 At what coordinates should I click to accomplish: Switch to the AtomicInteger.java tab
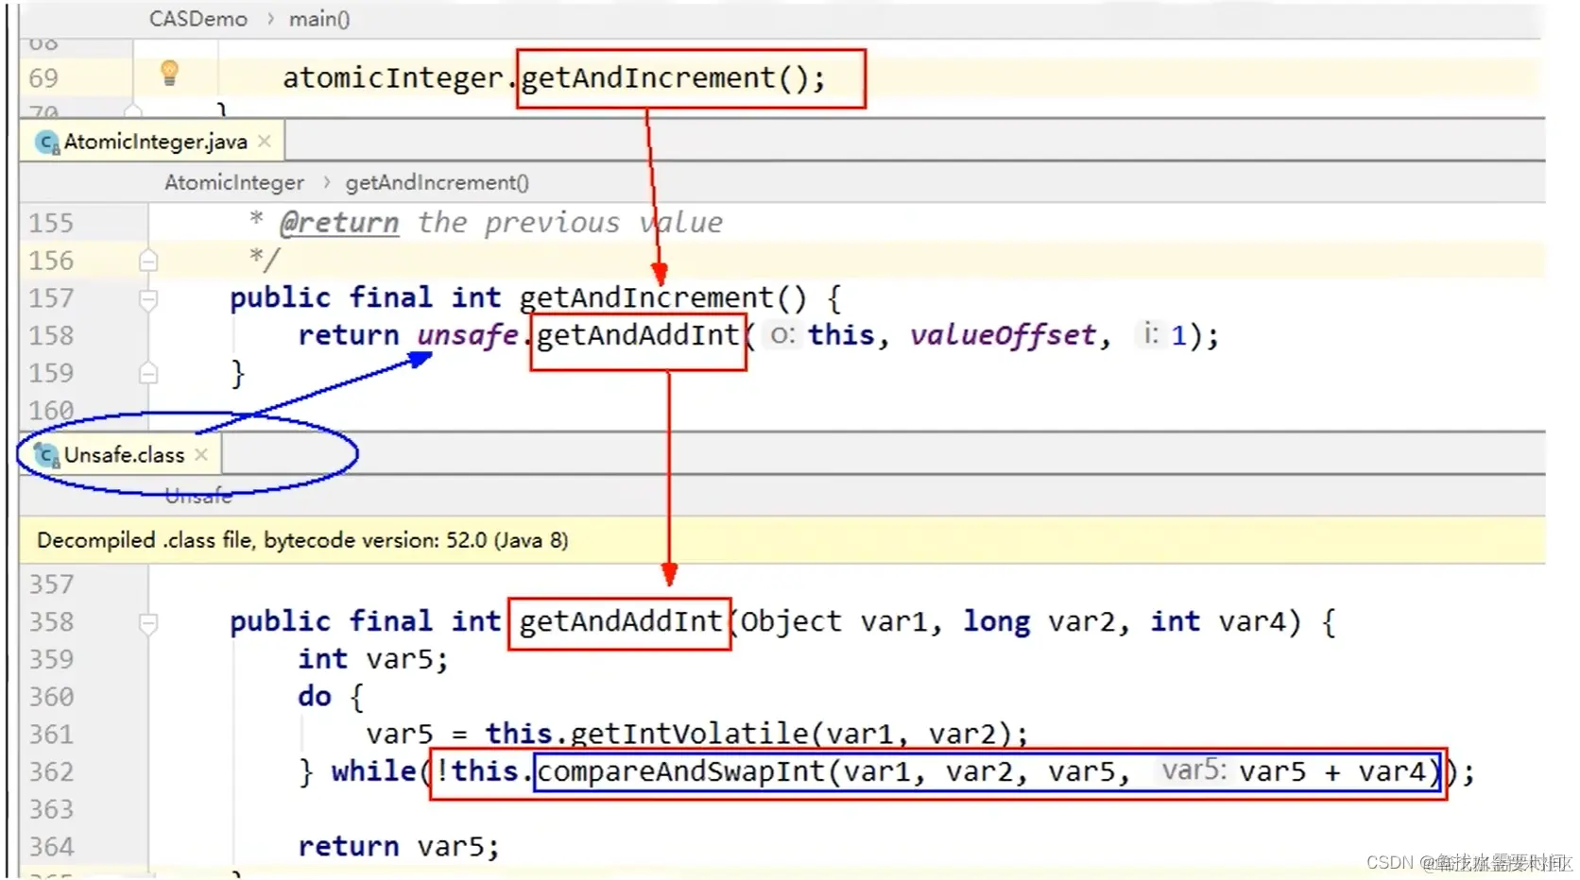coord(155,142)
